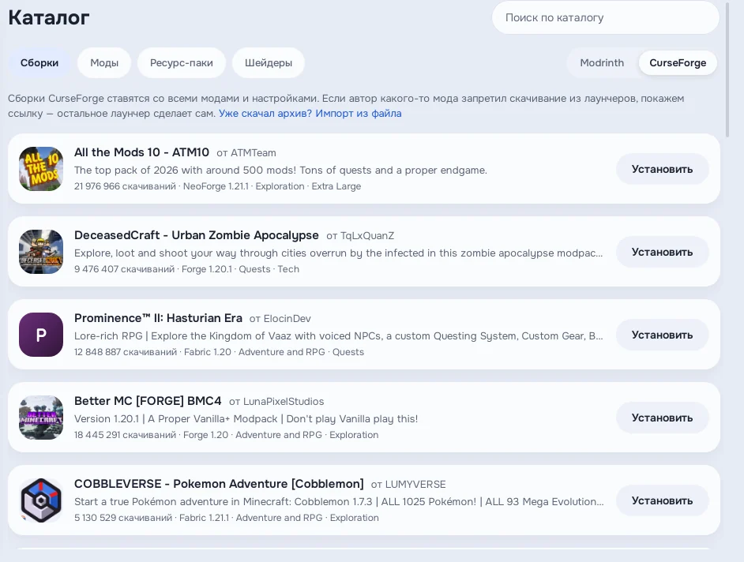This screenshot has width=744, height=562.
Task: Install Better MC [FORGE] BMC4
Action: [x=662, y=418]
